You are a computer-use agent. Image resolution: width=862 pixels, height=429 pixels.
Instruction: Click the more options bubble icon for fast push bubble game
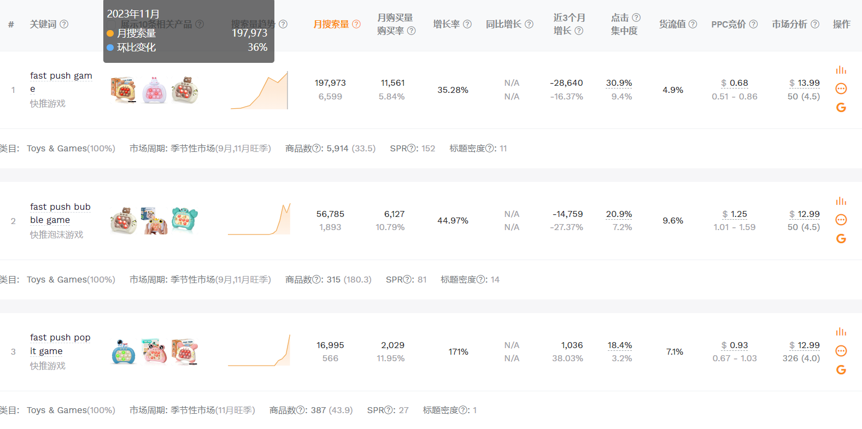(841, 220)
